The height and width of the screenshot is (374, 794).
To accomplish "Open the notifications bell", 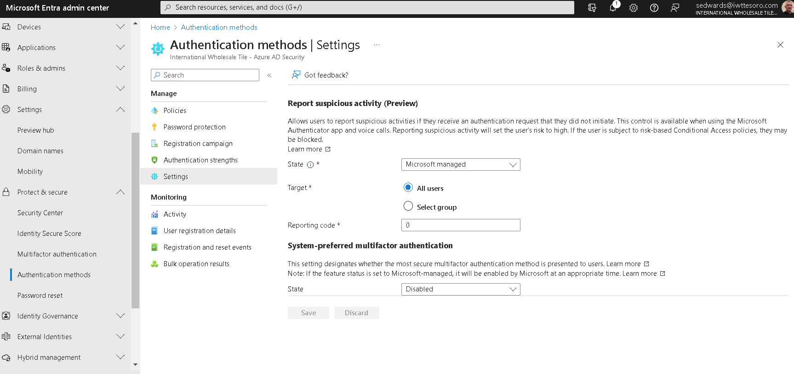I will click(x=613, y=7).
